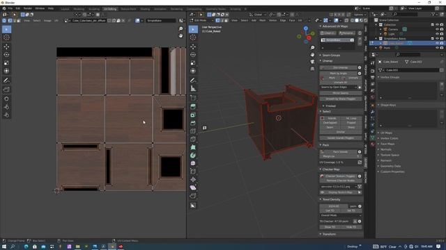Switch to the Layout workspace tab
The height and width of the screenshot is (250, 446).
tap(65, 9)
